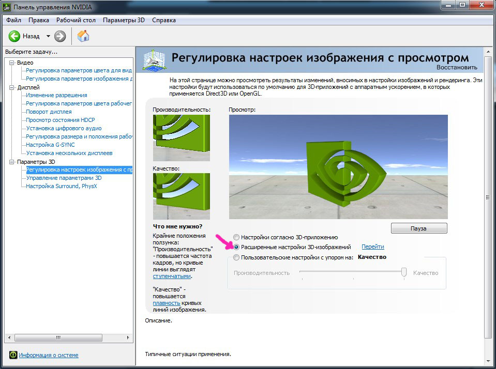Click the main panel scroll up arrow
This screenshot has width=496, height=369.
(488, 51)
